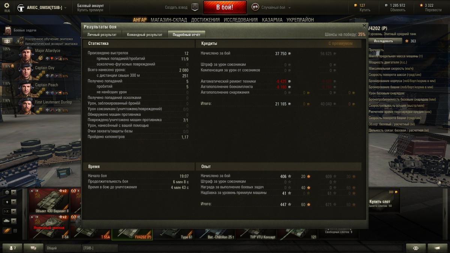Image resolution: width=450 pixels, height=253 pixels.
Task: Open the ИССЛЕДОВАНИЯ menu item
Action: (241, 20)
